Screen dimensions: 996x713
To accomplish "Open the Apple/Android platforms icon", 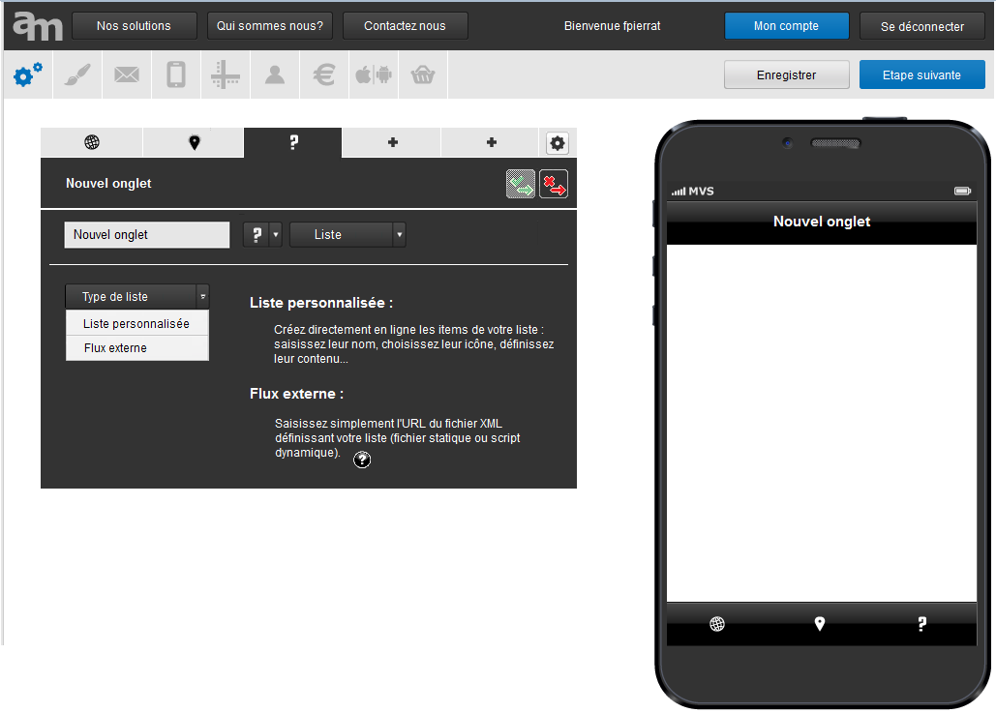I will point(374,74).
